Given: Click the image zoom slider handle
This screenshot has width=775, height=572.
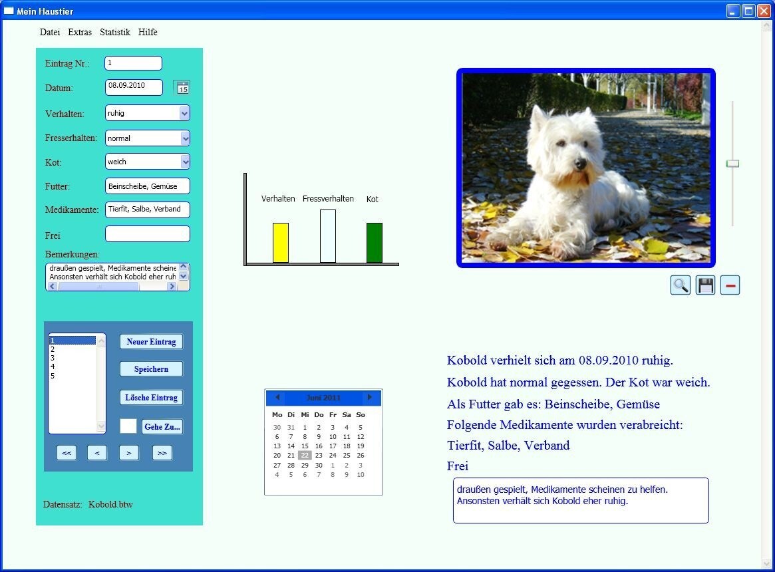Looking at the screenshot, I should (x=732, y=164).
